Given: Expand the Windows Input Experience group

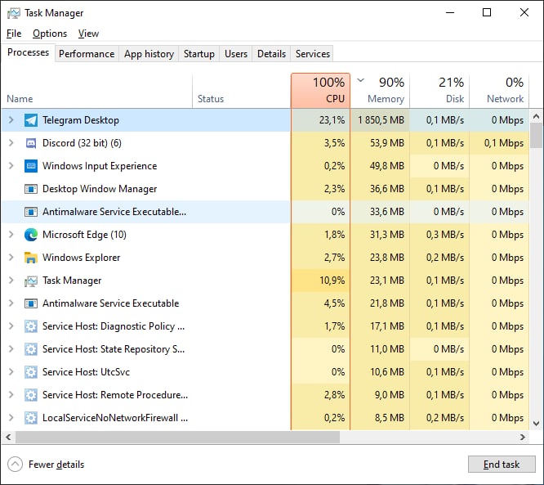Looking at the screenshot, I should point(11,166).
